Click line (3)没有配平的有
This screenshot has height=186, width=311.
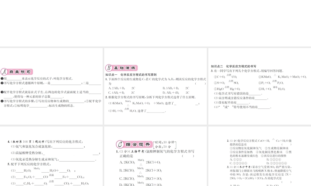click(232, 103)
